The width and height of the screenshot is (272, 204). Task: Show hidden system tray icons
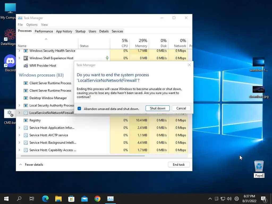tap(210, 199)
